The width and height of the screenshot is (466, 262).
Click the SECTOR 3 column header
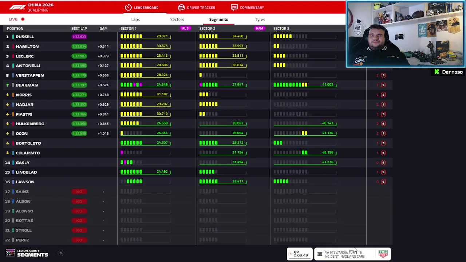pos(281,28)
